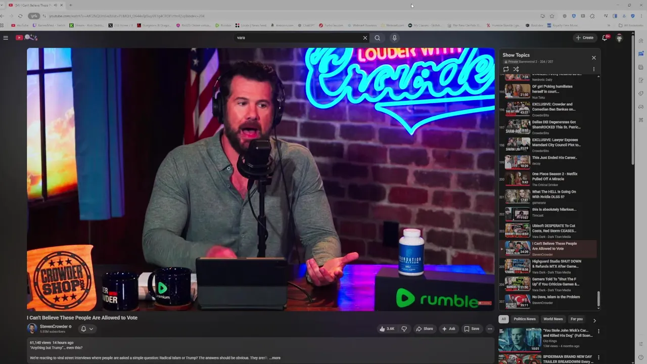The image size is (647, 364).
Task: Open 'One Piece Season 2 - Netflix' video
Action: point(548,179)
